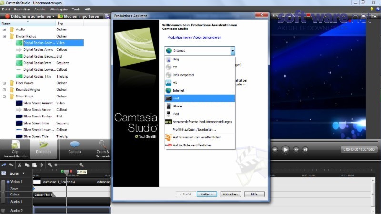Click the rewind button in preview
The height and width of the screenshot is (214, 381).
click(275, 150)
